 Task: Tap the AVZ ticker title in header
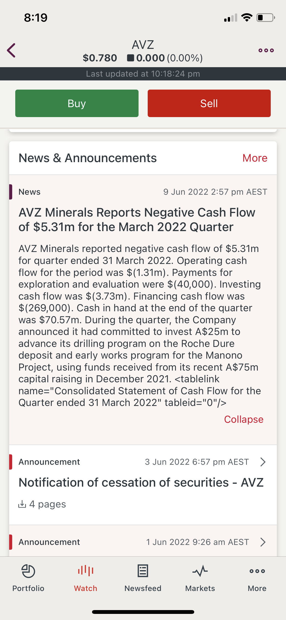click(x=143, y=45)
